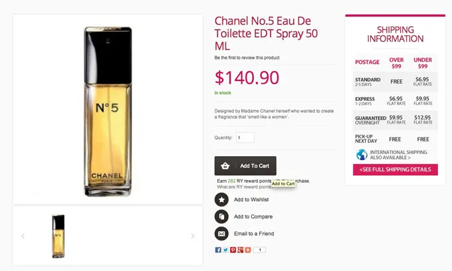The image size is (452, 271).
Task: Click the orange plus share icon
Action: (247, 250)
